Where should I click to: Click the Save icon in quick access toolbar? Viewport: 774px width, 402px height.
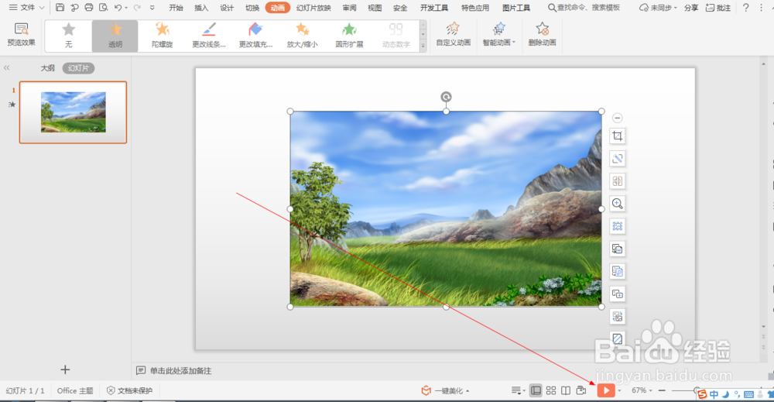click(60, 8)
